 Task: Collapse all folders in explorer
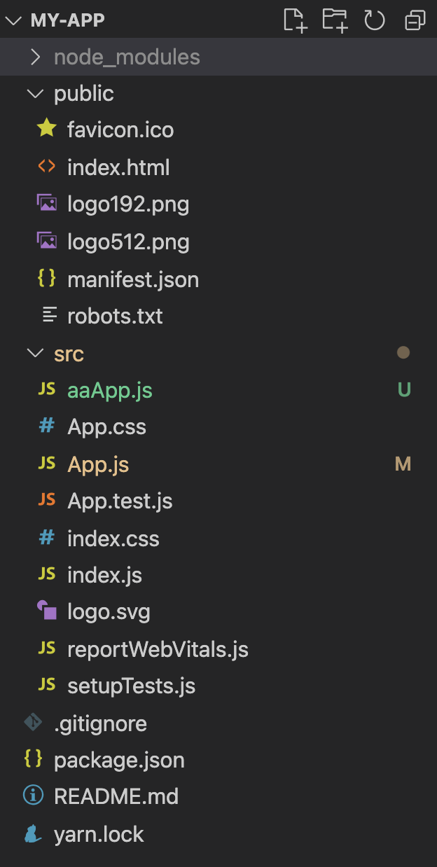tap(415, 20)
